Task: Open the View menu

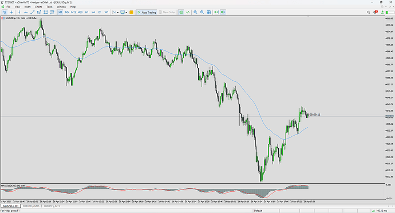Action: [x=17, y=7]
